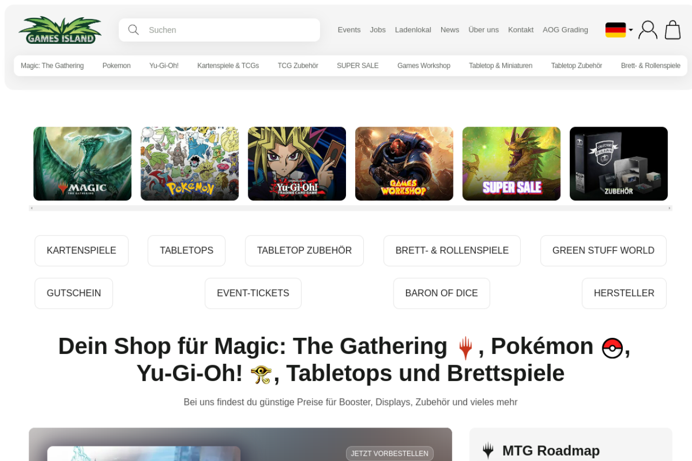Follow the AOG Grading link
Screen dimensions: 692x461
pos(565,30)
